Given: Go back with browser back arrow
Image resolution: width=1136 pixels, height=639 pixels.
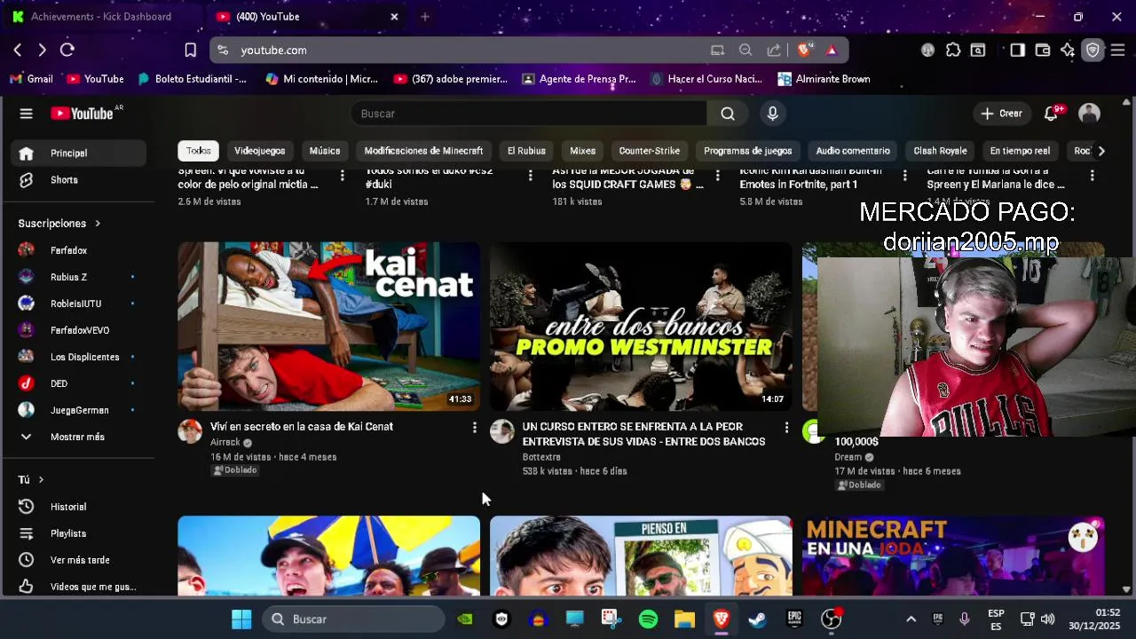Looking at the screenshot, I should point(18,51).
